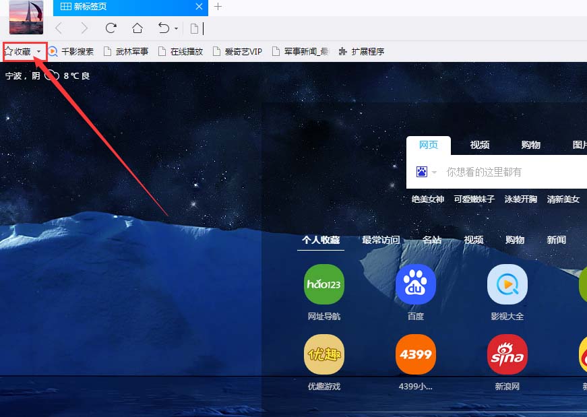Switch to the 购物 site category tab
This screenshot has height=417, width=587.
[515, 240]
